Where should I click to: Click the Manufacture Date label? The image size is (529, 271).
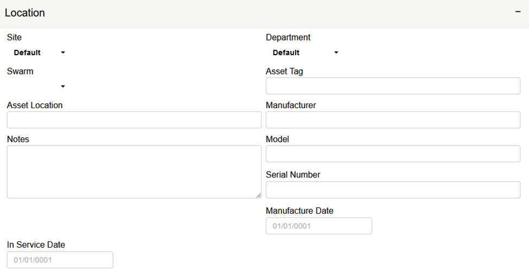click(299, 211)
